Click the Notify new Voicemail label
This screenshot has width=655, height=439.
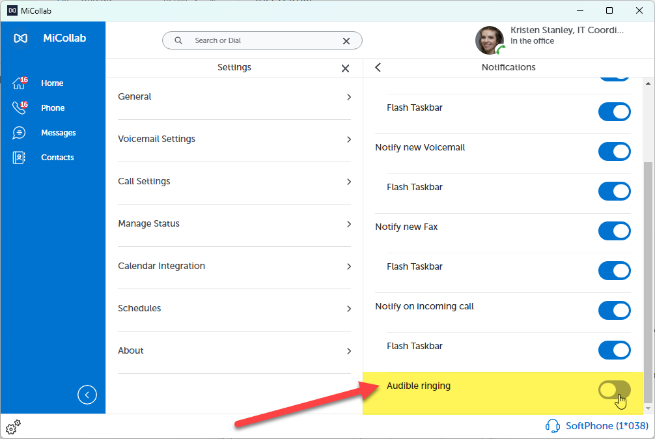point(420,147)
